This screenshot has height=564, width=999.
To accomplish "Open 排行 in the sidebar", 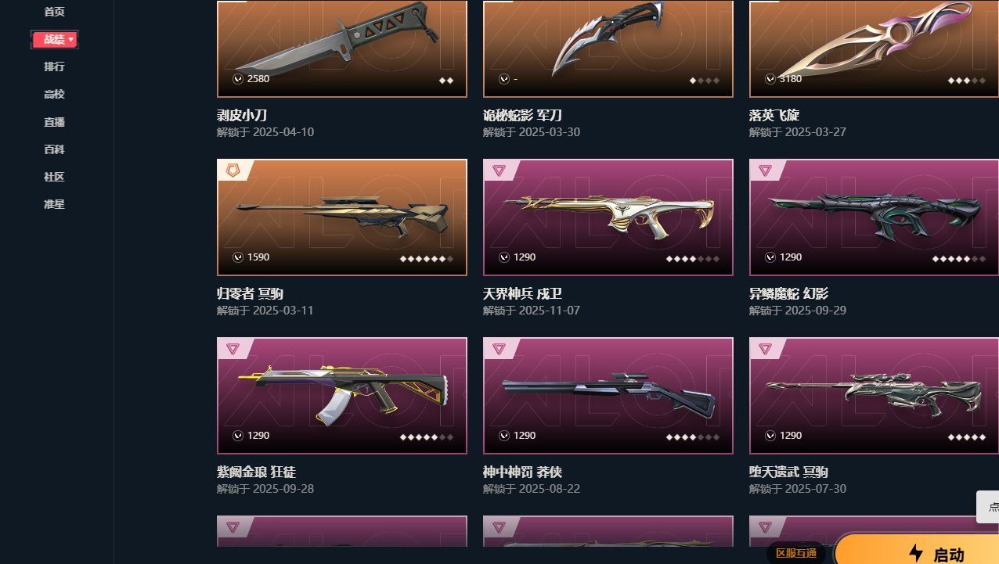I will point(54,66).
